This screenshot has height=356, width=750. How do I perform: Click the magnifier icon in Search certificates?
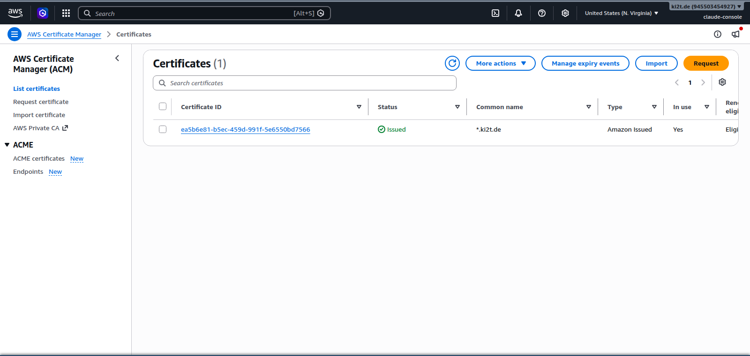pyautogui.click(x=162, y=83)
